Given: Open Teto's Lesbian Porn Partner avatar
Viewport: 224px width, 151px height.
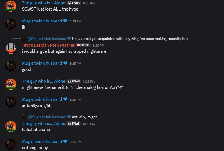Looking at the screenshot, I should point(11,48).
